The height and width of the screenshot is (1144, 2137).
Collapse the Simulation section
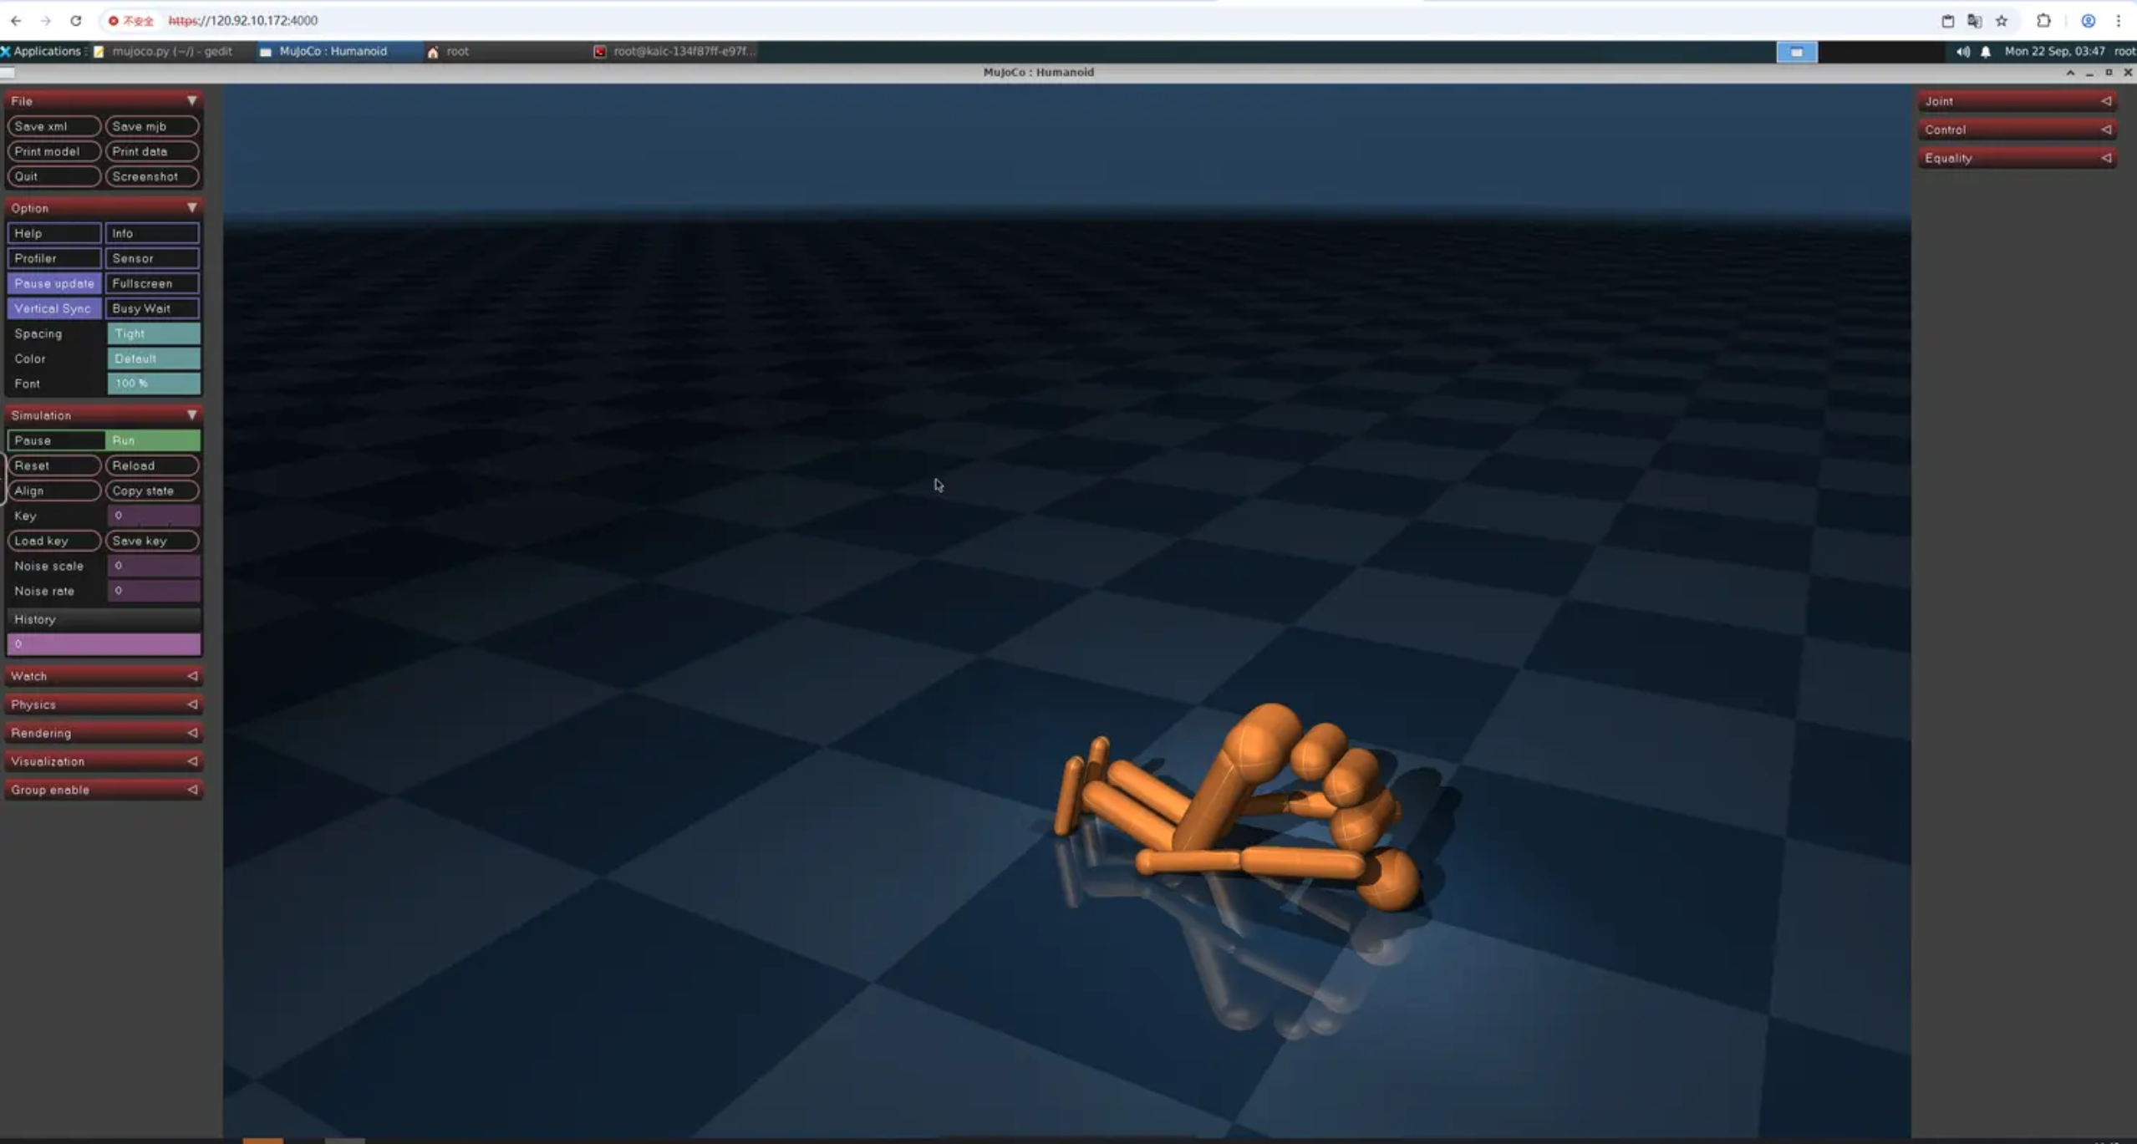click(x=104, y=415)
